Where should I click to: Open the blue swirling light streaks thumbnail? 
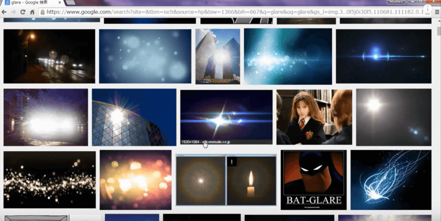point(391,180)
